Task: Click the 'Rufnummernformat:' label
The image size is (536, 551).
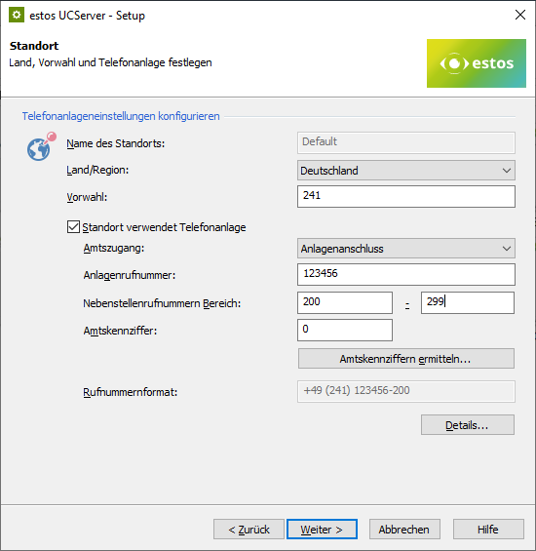Action: 131,392
